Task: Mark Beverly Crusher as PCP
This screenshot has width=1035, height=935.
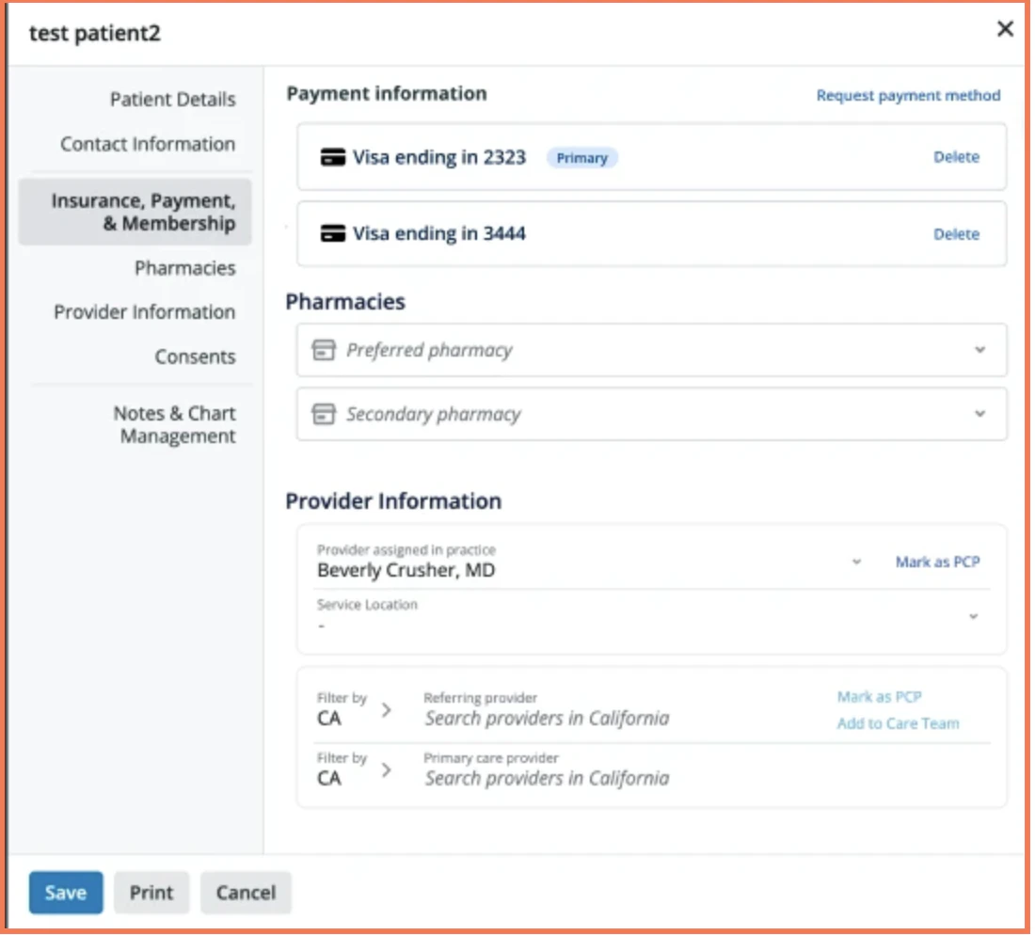Action: [x=937, y=562]
